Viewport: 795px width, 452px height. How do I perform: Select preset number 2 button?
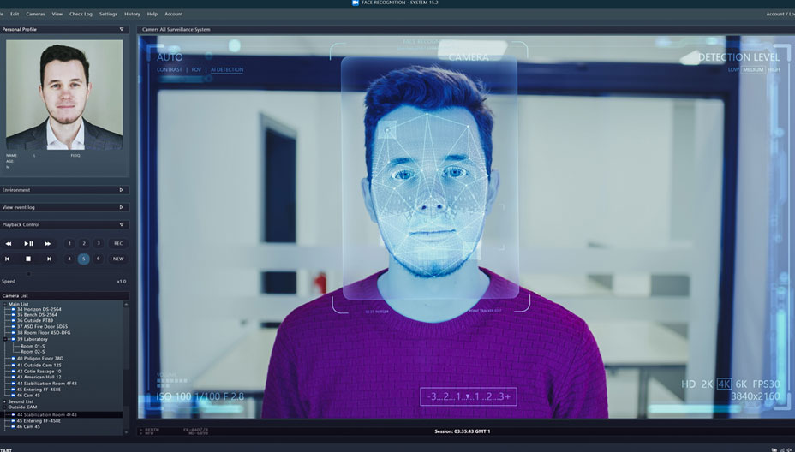coord(84,244)
